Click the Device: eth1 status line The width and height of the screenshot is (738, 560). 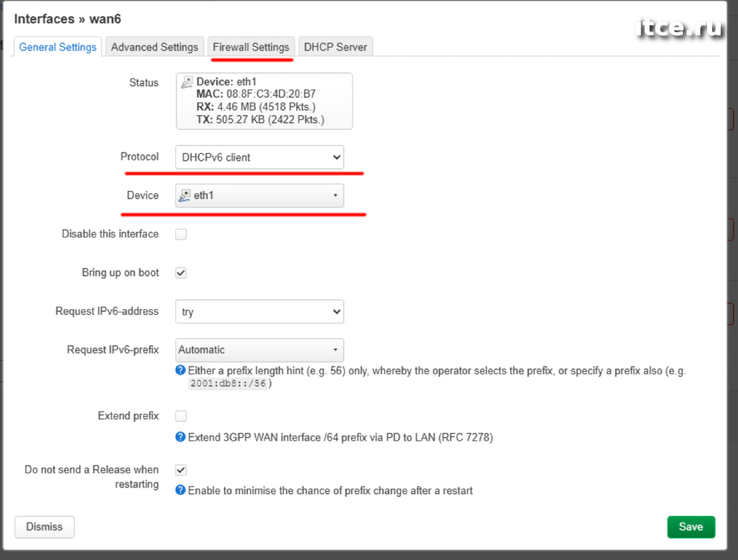(226, 82)
